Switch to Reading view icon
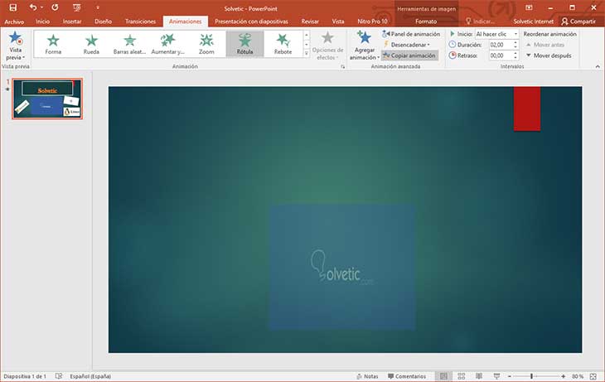 479,376
